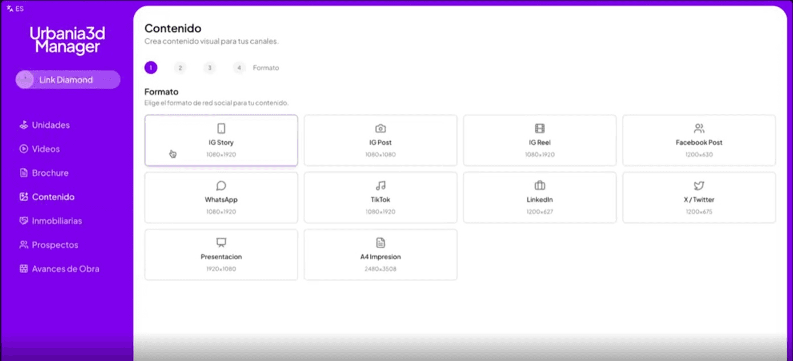Click the 1920×1080 size text
Screen dimensions: 793x361
coord(221,269)
